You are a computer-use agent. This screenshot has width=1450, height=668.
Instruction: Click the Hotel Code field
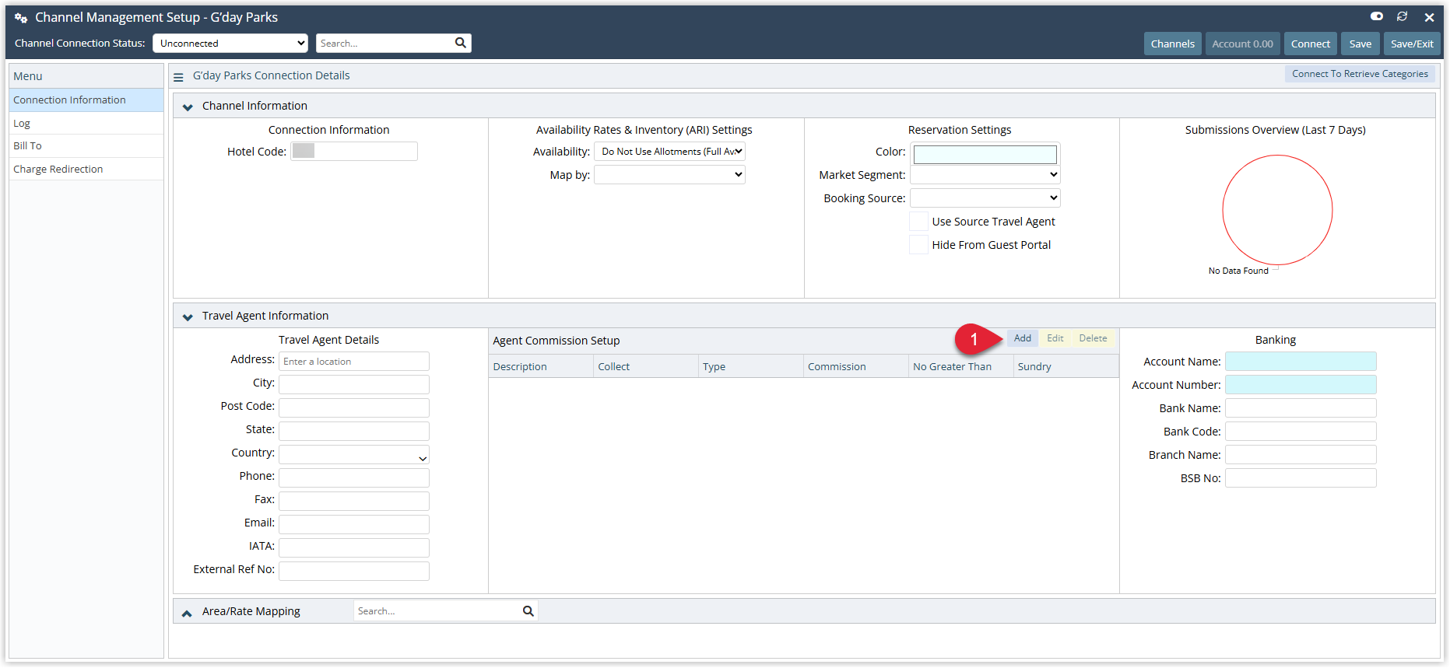click(x=354, y=151)
